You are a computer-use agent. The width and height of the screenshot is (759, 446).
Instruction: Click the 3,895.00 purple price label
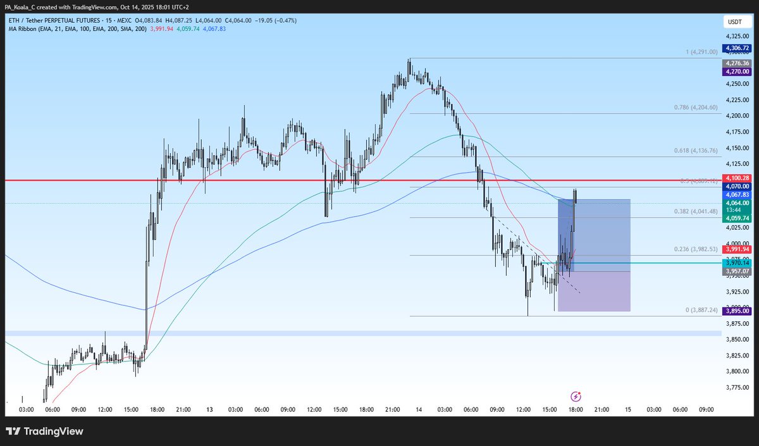[x=737, y=311]
